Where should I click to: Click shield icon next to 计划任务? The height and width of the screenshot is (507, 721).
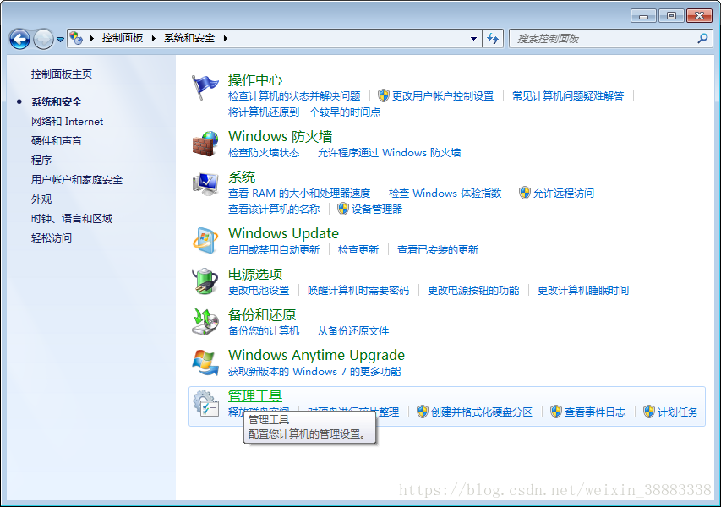[x=649, y=412]
